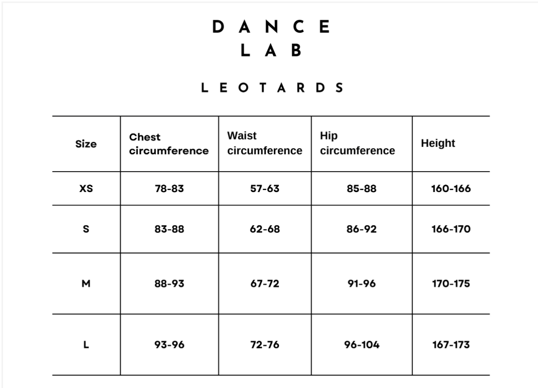Click the M hip value 91-96
The width and height of the screenshot is (538, 388).
362,284
